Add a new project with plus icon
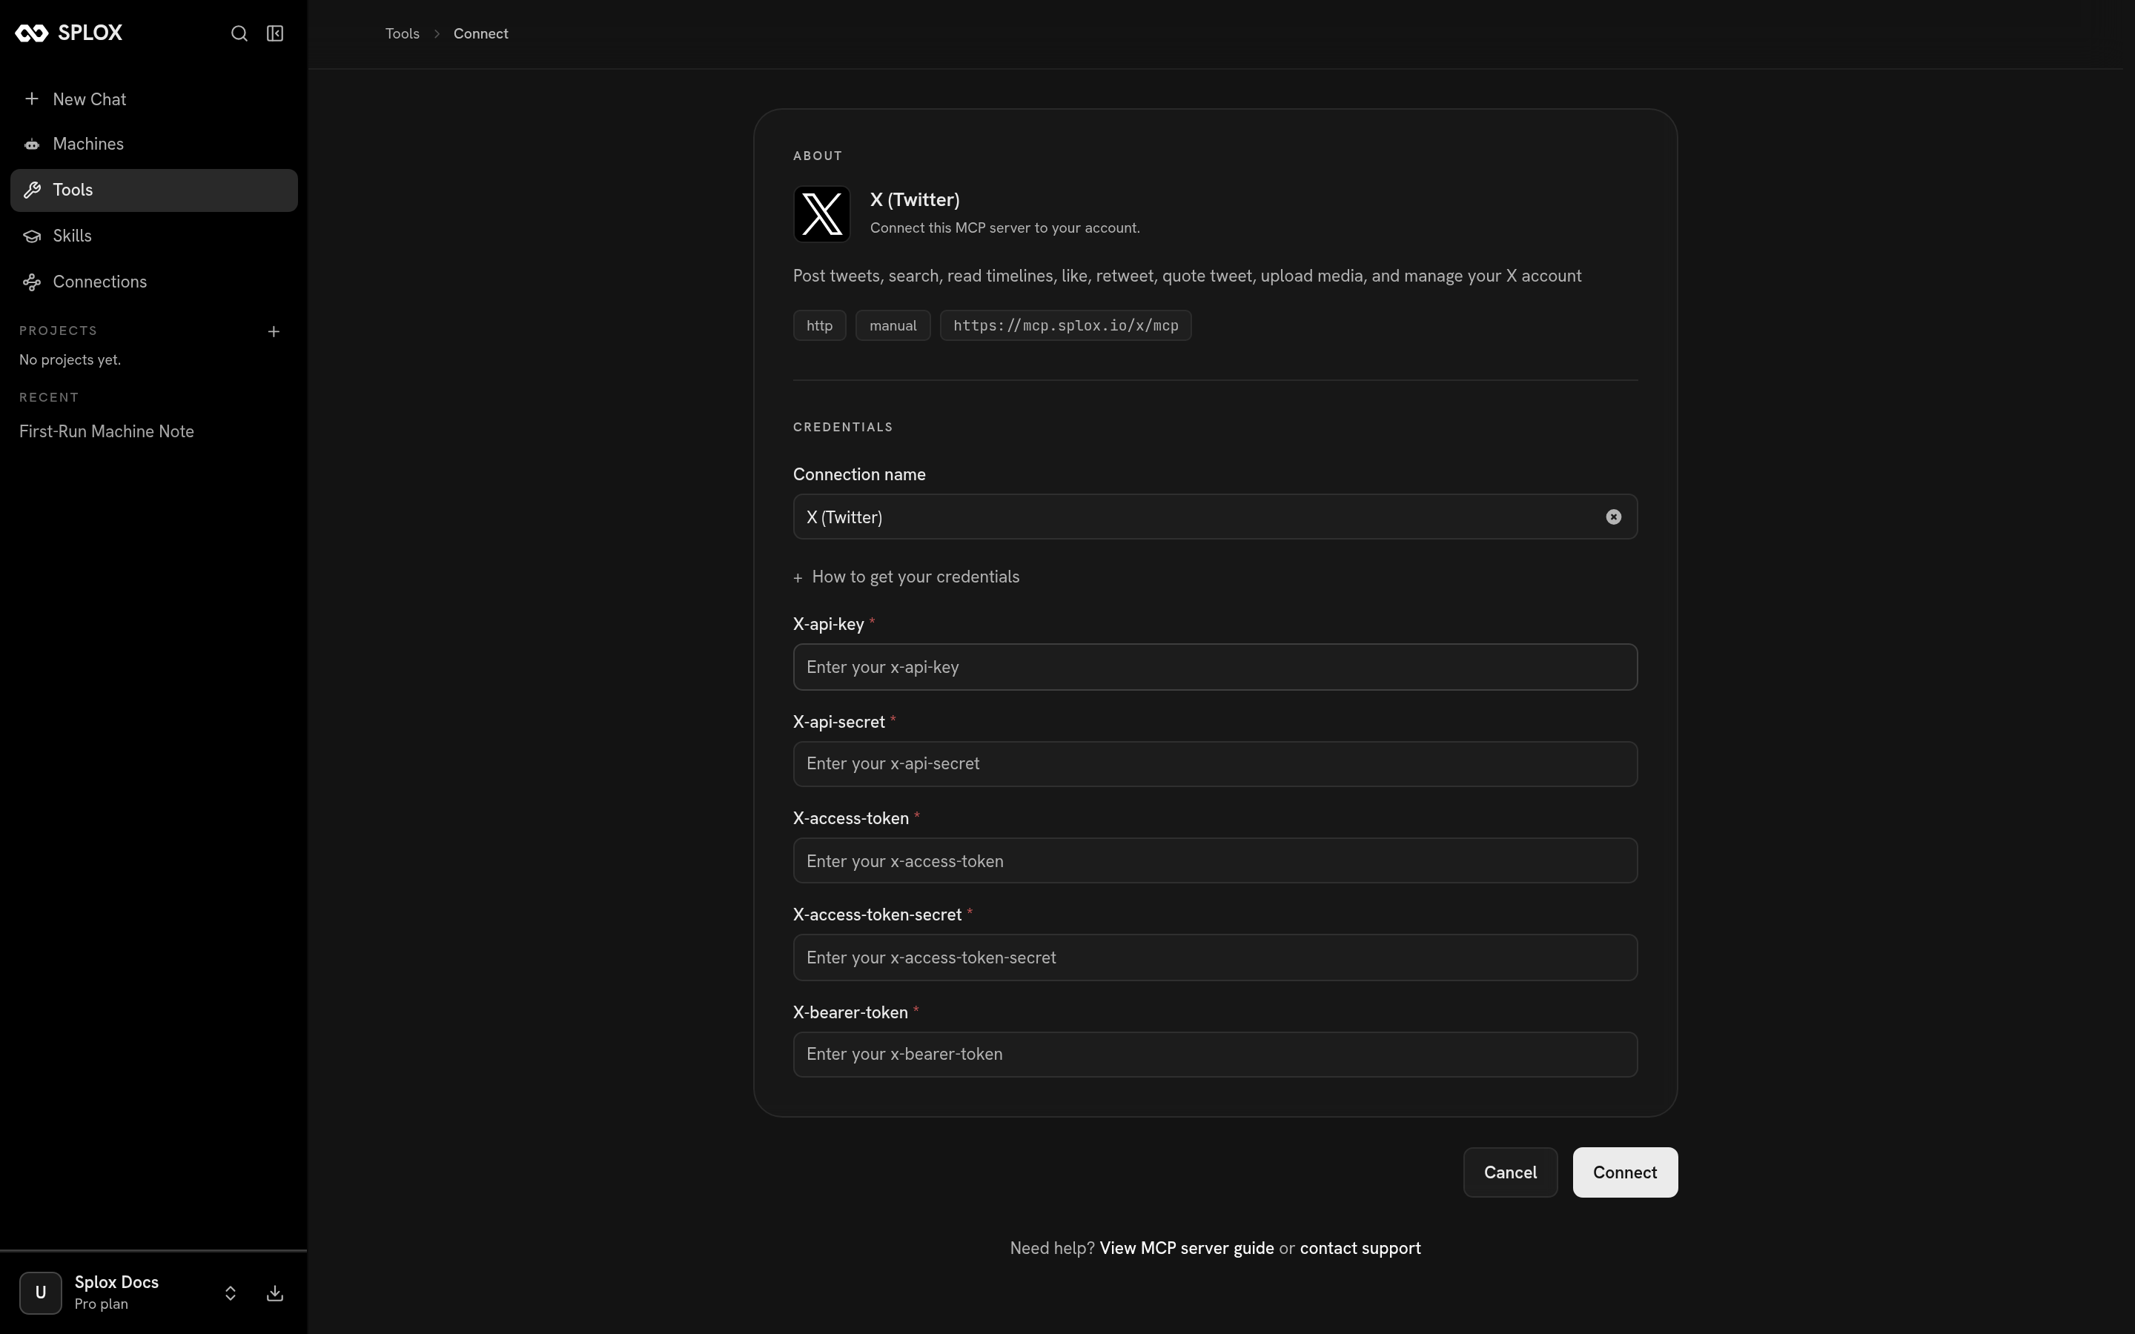 coord(274,332)
